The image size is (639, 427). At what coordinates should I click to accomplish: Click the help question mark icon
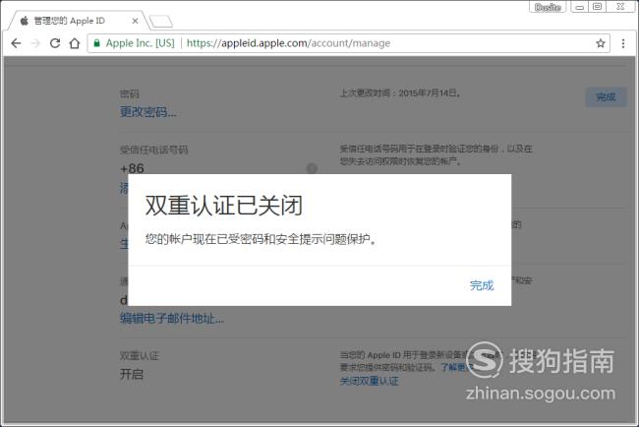[313, 168]
